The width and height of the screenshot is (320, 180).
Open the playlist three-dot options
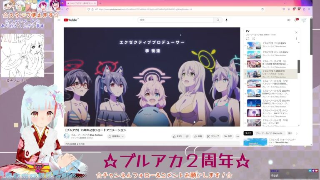click(296, 39)
